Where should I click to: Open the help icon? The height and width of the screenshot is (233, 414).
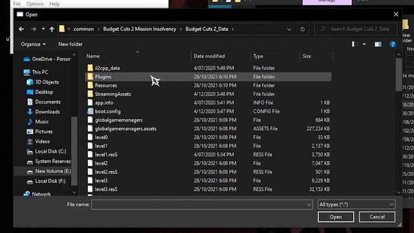tap(393, 44)
